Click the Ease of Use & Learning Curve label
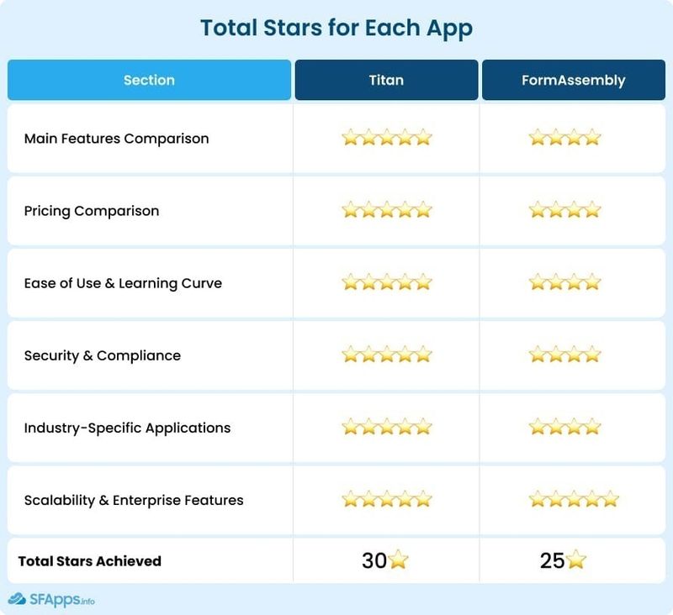673x615 pixels. click(x=123, y=283)
